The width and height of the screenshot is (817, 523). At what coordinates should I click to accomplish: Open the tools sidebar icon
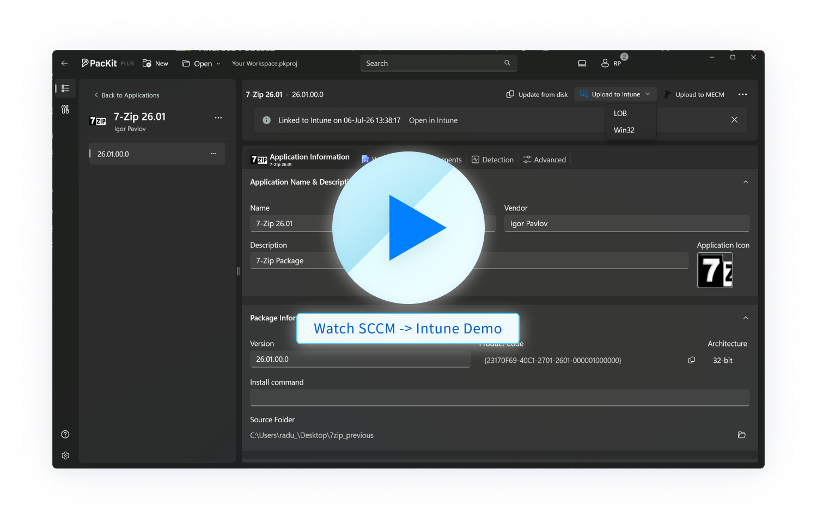65,110
